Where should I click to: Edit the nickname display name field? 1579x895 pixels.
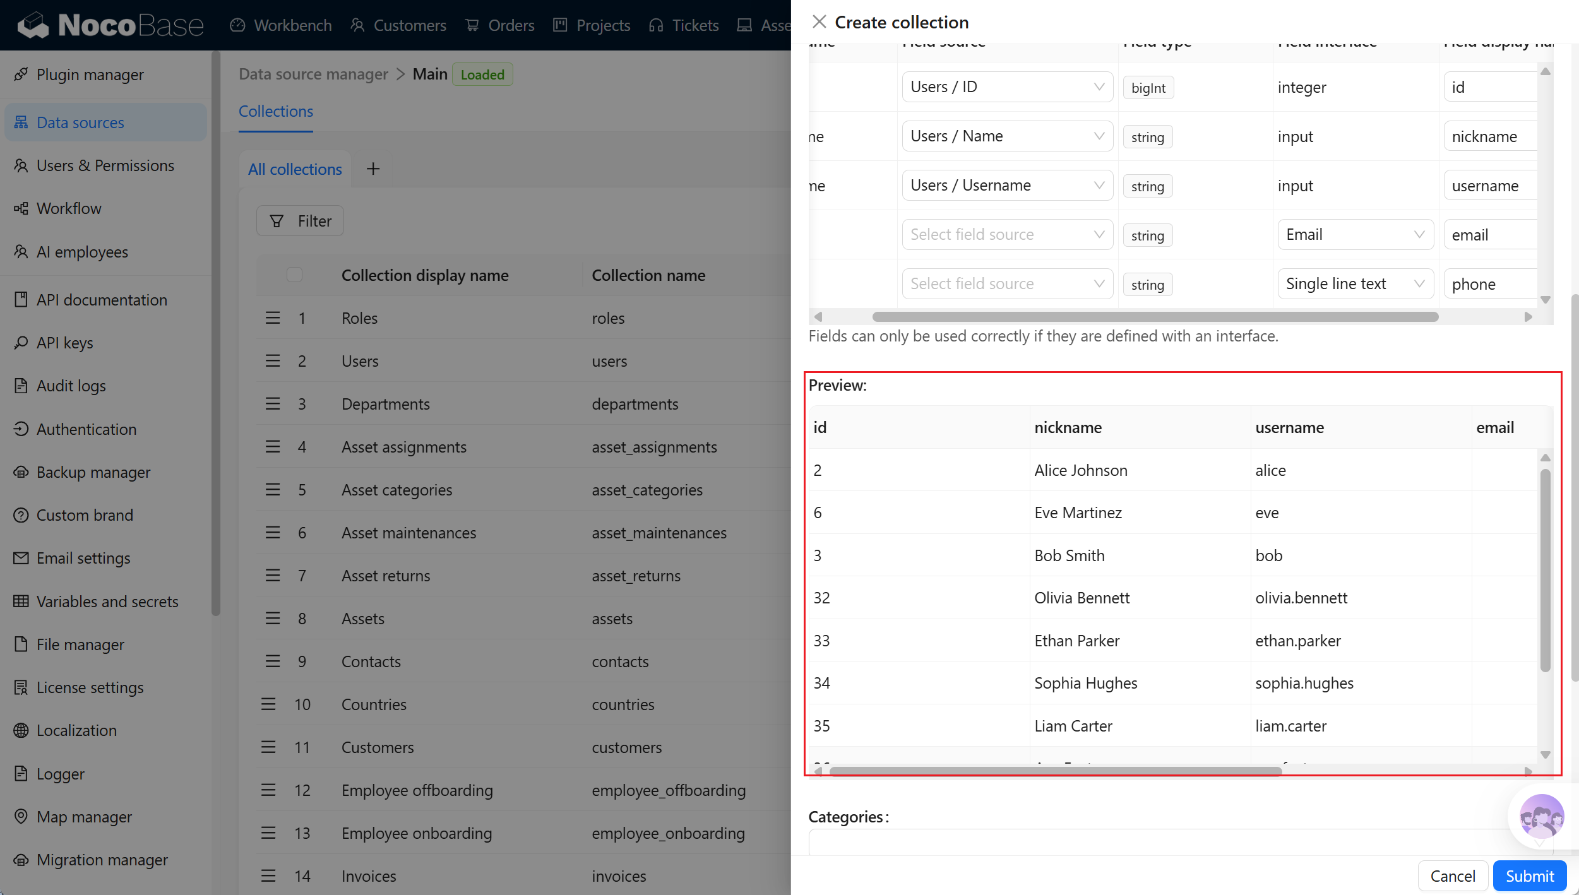(x=1491, y=136)
